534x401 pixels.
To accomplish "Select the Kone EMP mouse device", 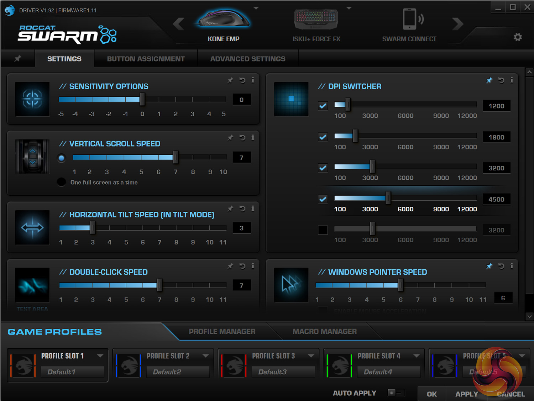I will tap(224, 25).
